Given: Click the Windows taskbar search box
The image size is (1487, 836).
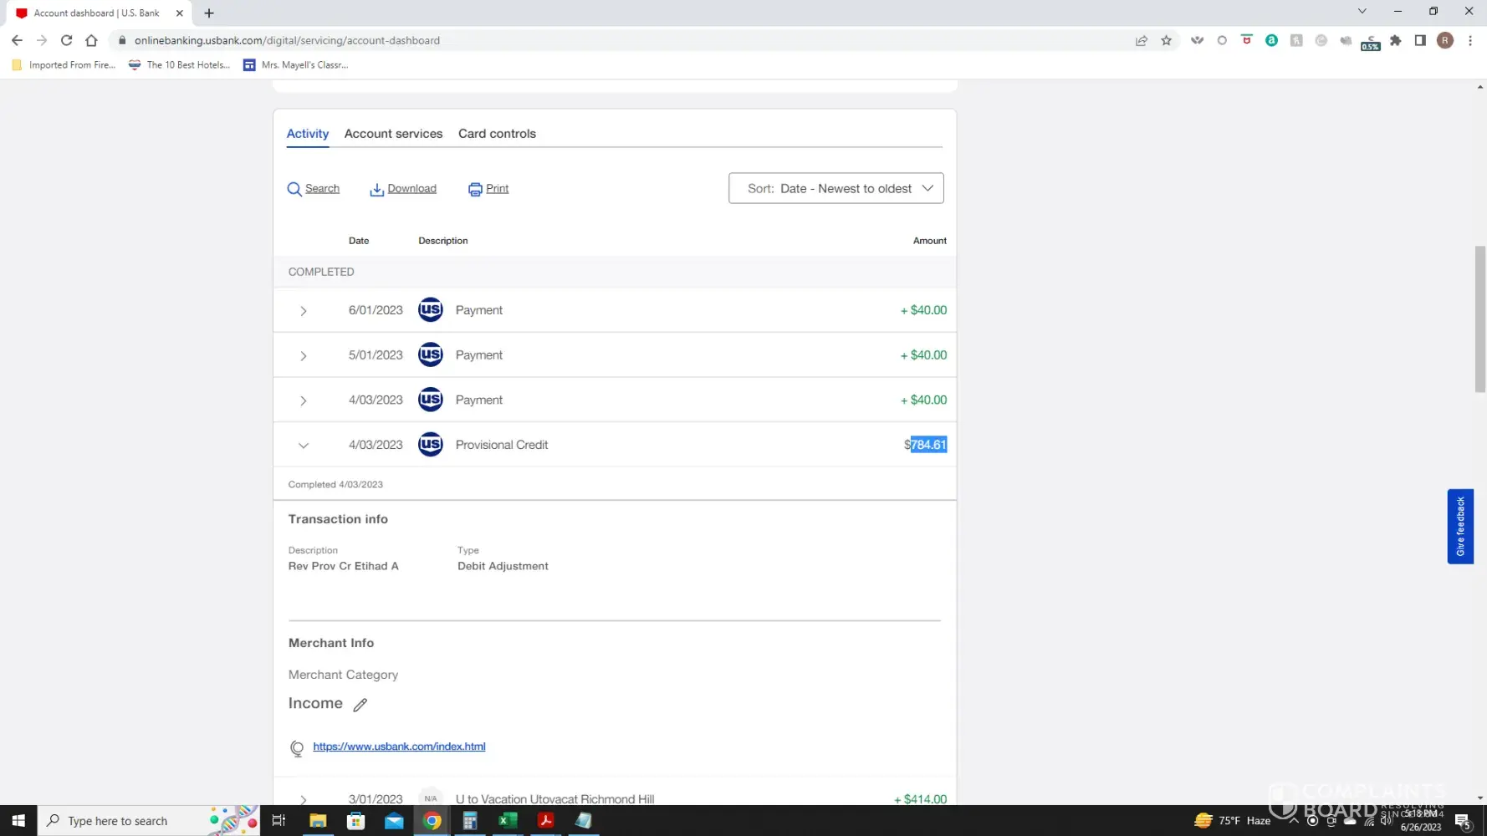Looking at the screenshot, I should click(x=125, y=821).
